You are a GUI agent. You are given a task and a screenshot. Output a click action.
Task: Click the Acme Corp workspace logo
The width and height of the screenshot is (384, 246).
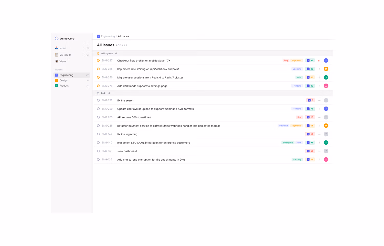(x=57, y=38)
